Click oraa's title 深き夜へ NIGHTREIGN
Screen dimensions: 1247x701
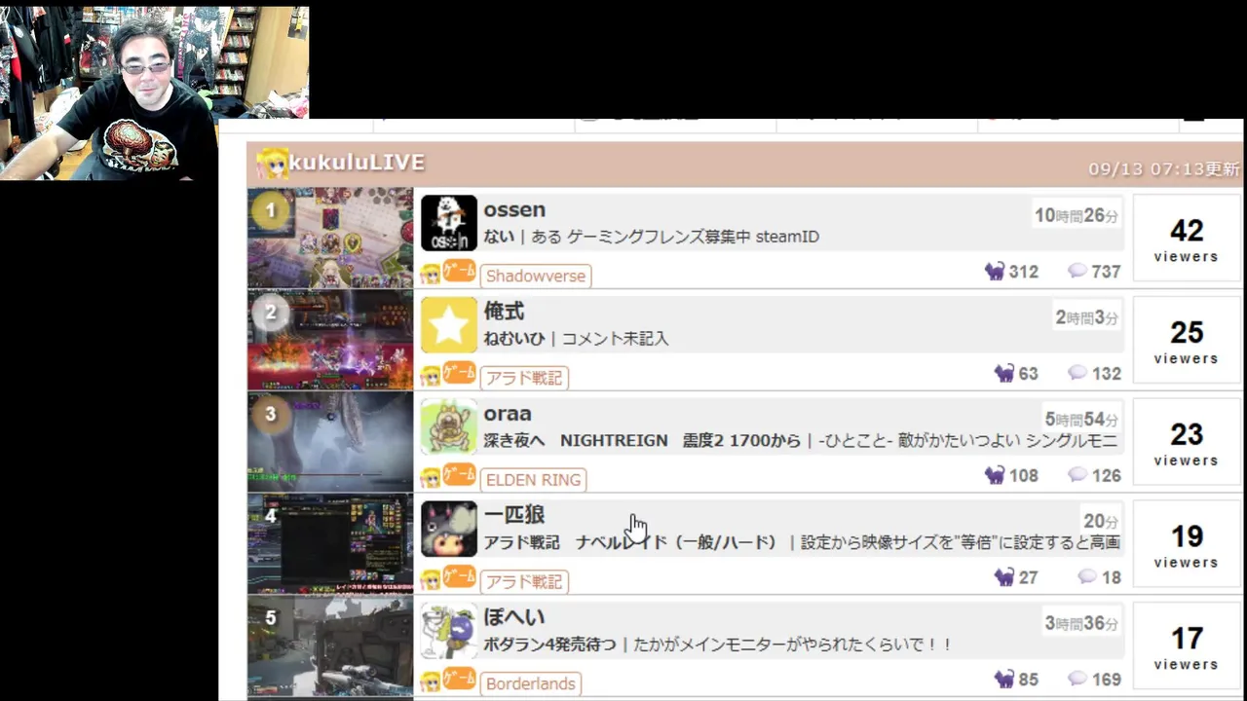tap(576, 441)
